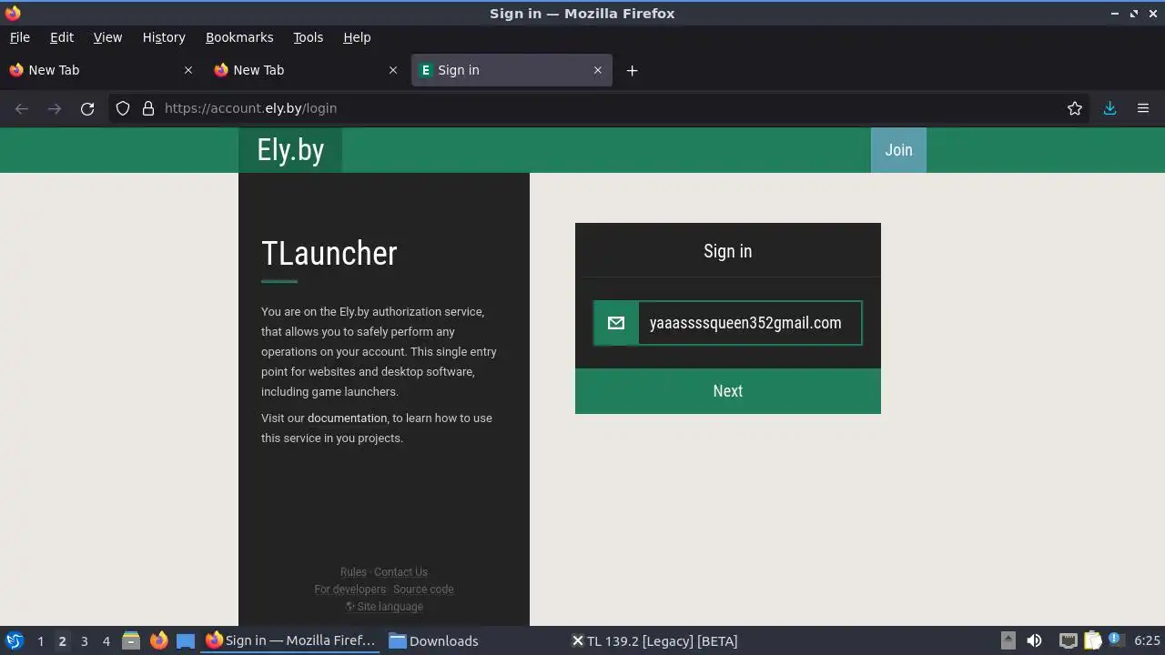Open the Edit menu

62,37
